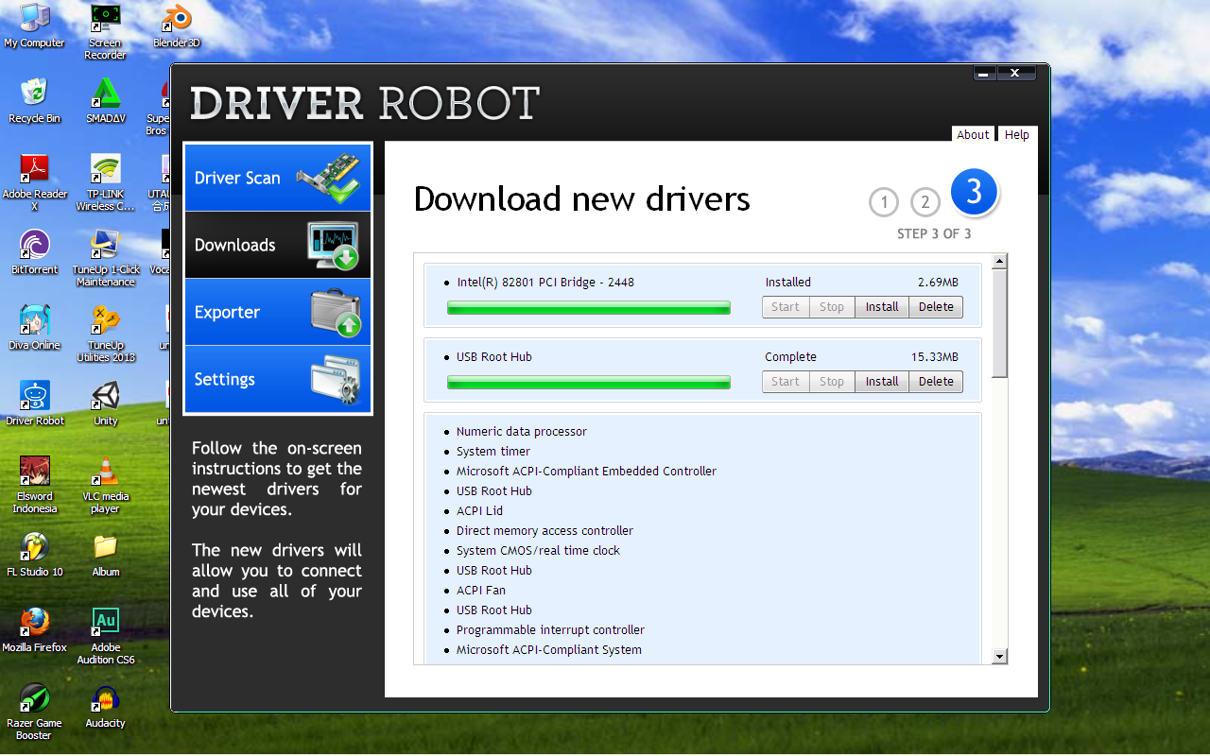Launch the Mozilla Firefox shortcut
Screen dimensions: 1210x756
point(34,630)
